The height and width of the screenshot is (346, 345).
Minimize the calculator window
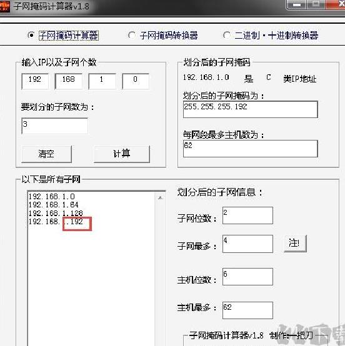(x=297, y=4)
